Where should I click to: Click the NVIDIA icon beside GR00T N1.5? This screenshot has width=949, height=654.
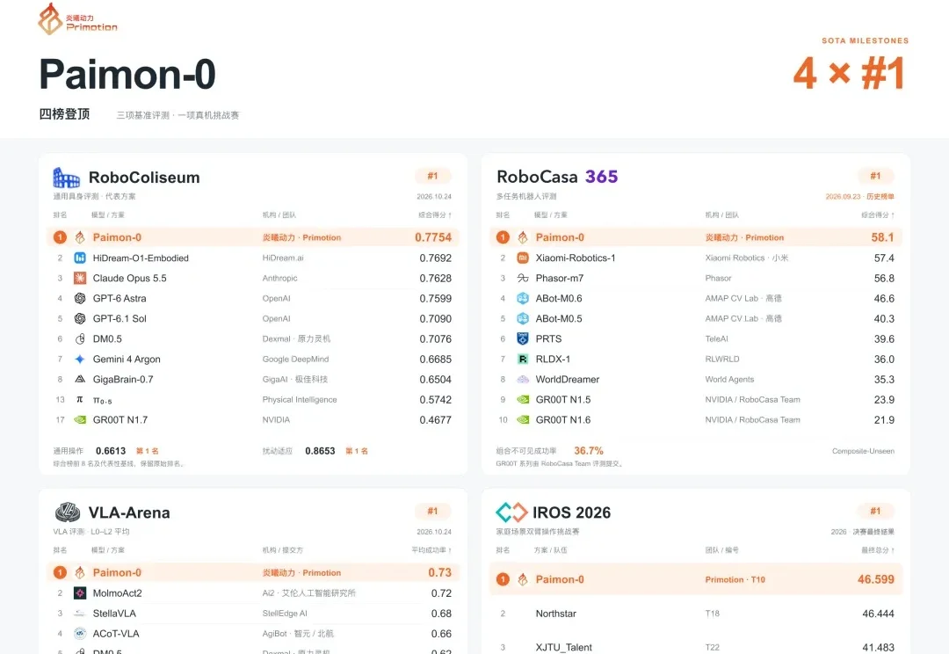pos(523,400)
